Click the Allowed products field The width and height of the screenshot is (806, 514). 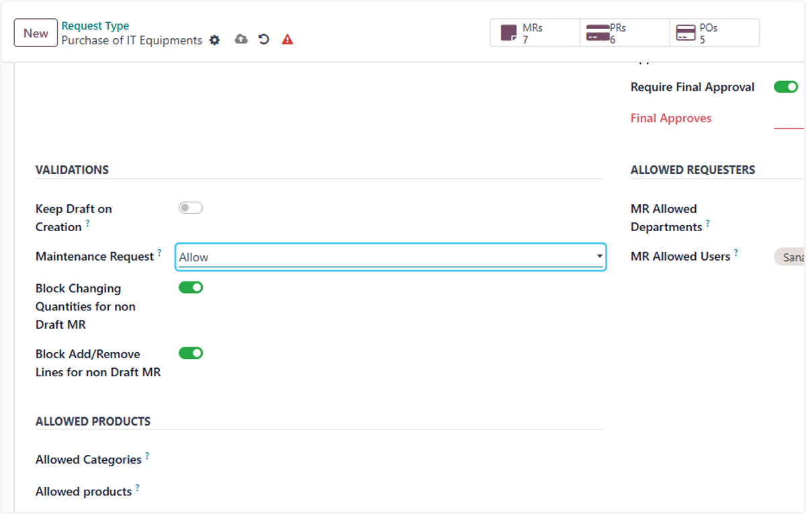(390, 492)
